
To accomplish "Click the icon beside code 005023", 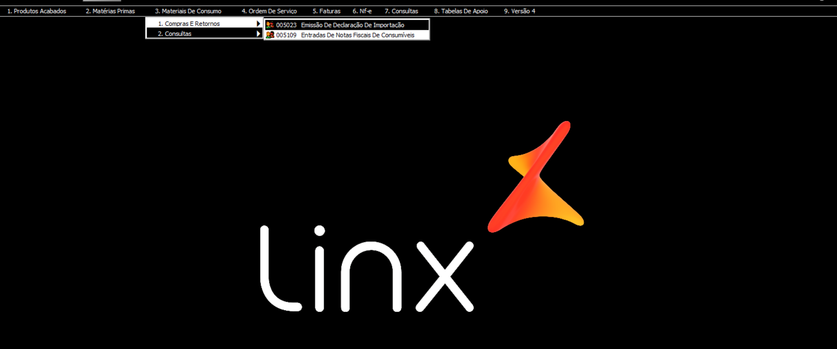I will point(270,25).
